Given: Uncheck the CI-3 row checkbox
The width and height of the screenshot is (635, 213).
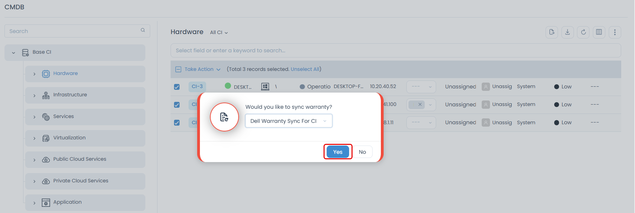Looking at the screenshot, I should click(177, 87).
